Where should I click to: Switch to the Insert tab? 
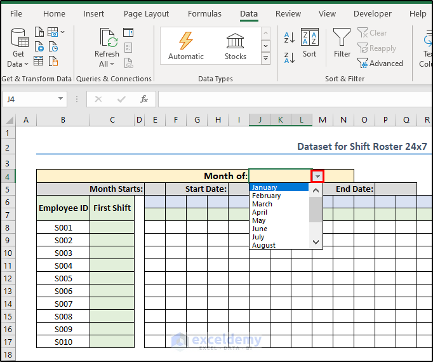pos(94,13)
